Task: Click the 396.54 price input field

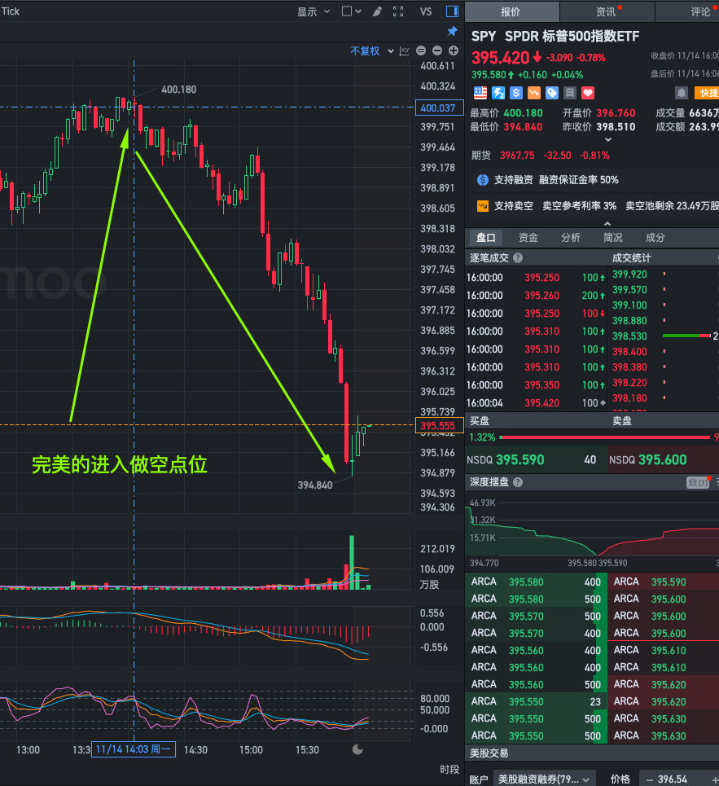Action: (x=677, y=779)
